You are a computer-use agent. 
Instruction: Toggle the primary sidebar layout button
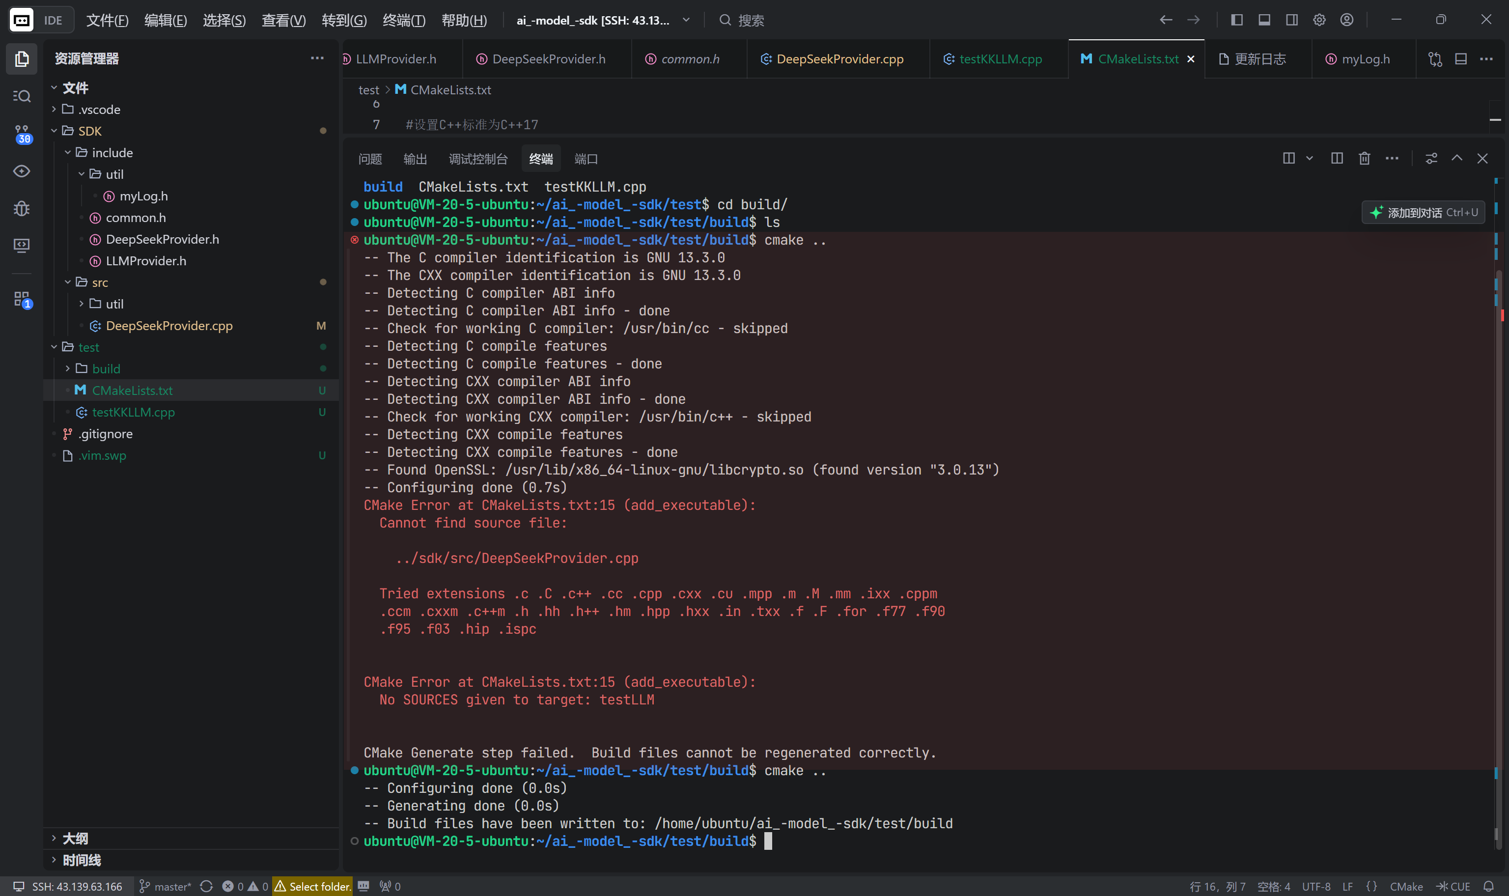1236,20
